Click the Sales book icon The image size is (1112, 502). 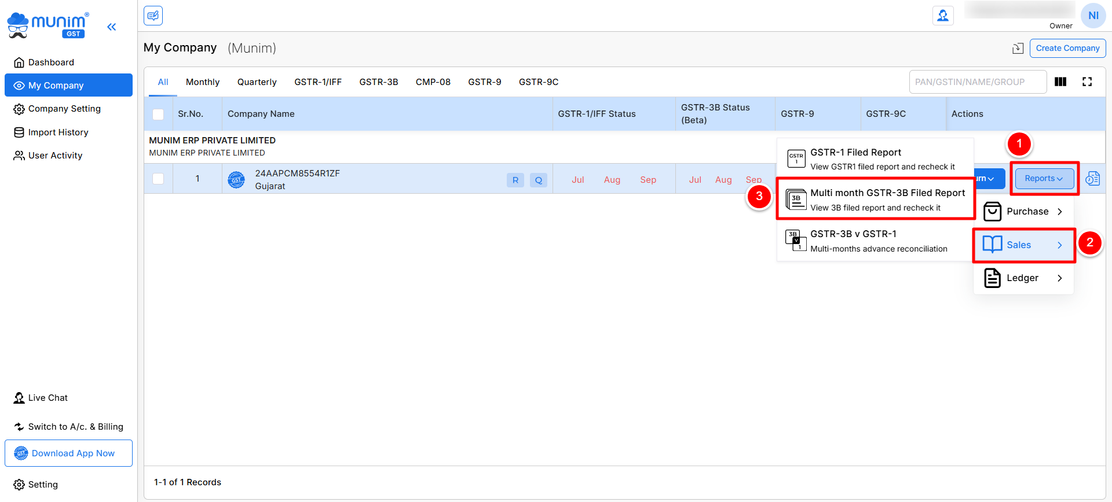992,245
